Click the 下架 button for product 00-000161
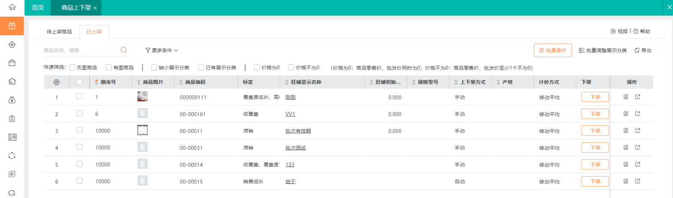 [x=595, y=114]
